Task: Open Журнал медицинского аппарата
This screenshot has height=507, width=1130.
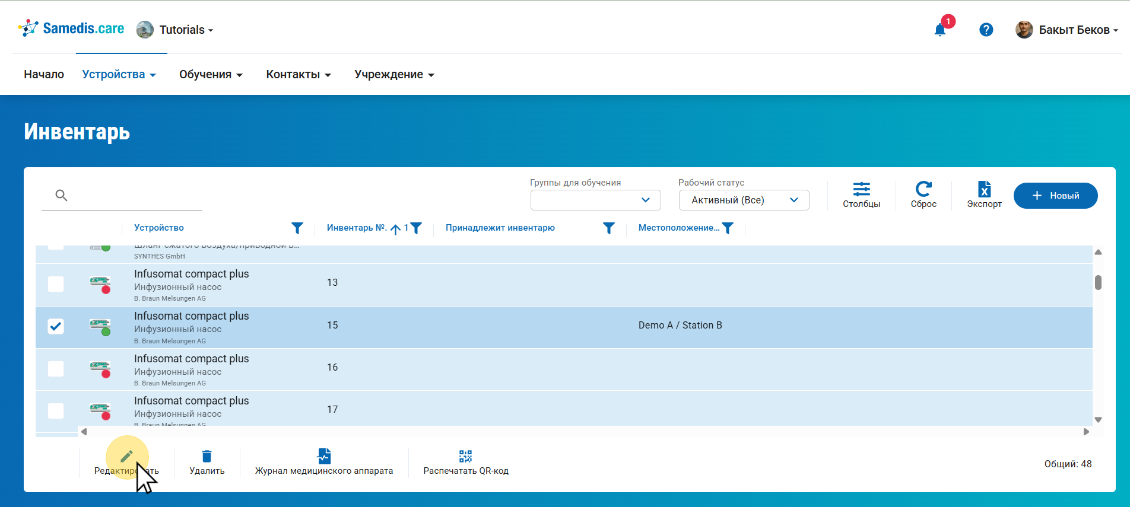Action: [324, 463]
